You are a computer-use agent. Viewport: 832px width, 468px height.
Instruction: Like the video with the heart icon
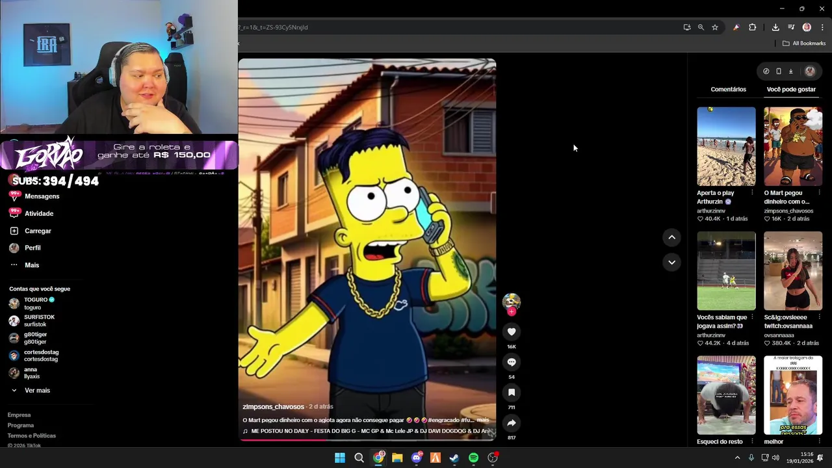click(512, 331)
